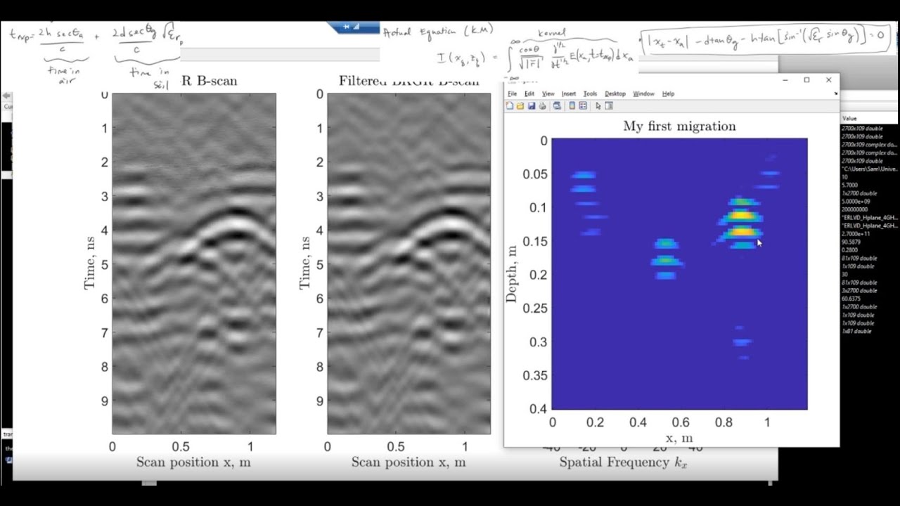Viewport: 900px width, 506px height.
Task: Select workspace value '90.5879'
Action: (x=851, y=241)
